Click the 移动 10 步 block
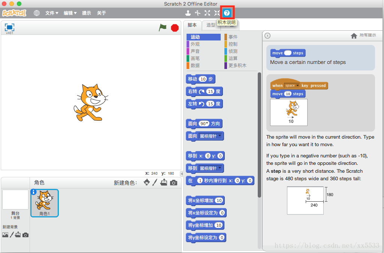384x253 pixels. point(200,79)
